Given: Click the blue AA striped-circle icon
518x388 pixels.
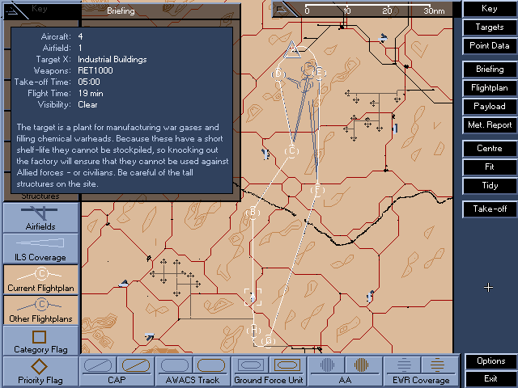Looking at the screenshot, I should 327,365.
